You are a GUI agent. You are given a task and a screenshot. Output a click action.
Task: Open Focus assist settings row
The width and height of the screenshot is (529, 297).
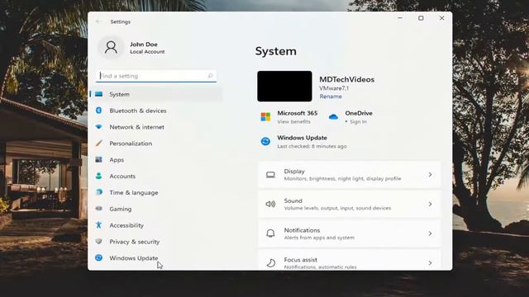pyautogui.click(x=349, y=260)
